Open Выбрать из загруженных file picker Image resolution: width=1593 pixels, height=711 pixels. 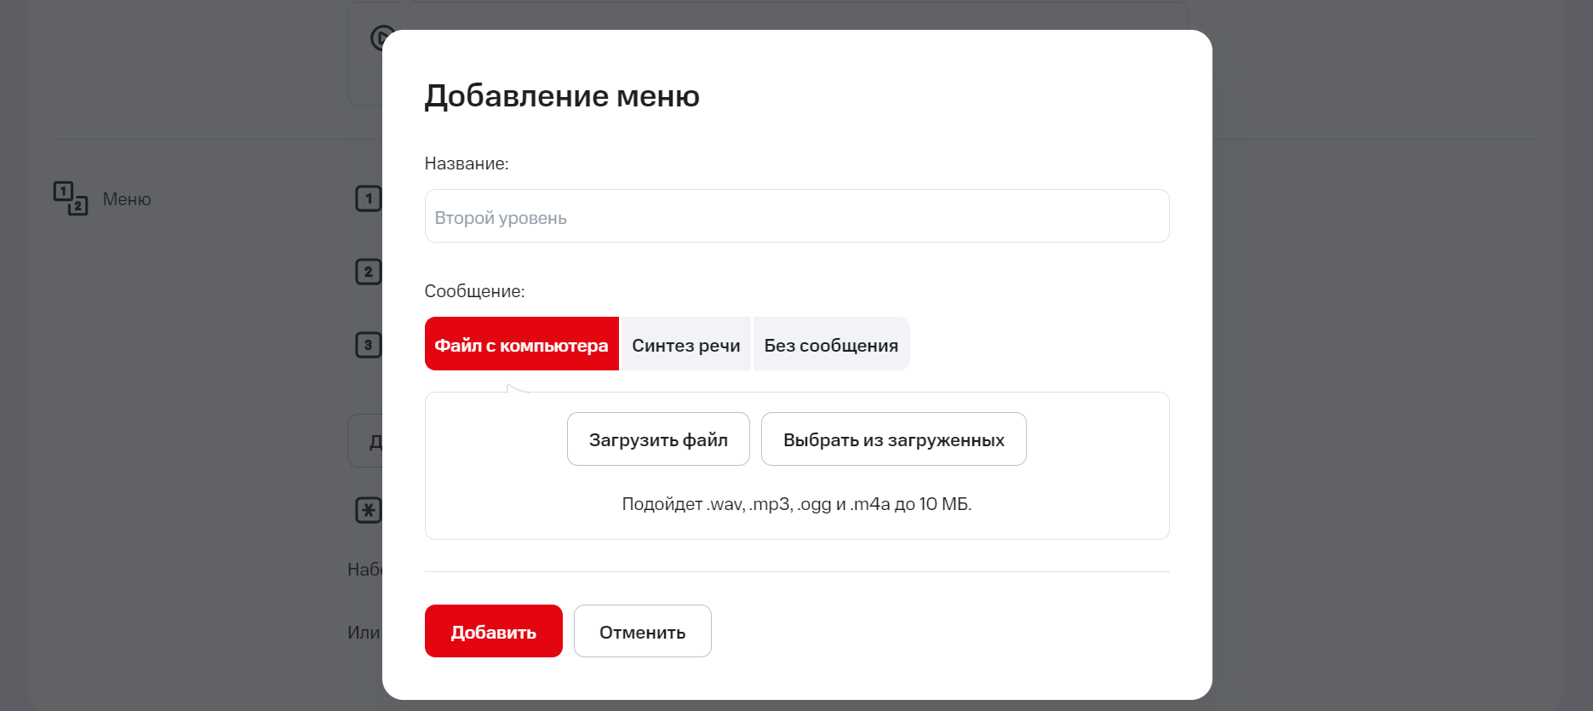click(x=893, y=439)
